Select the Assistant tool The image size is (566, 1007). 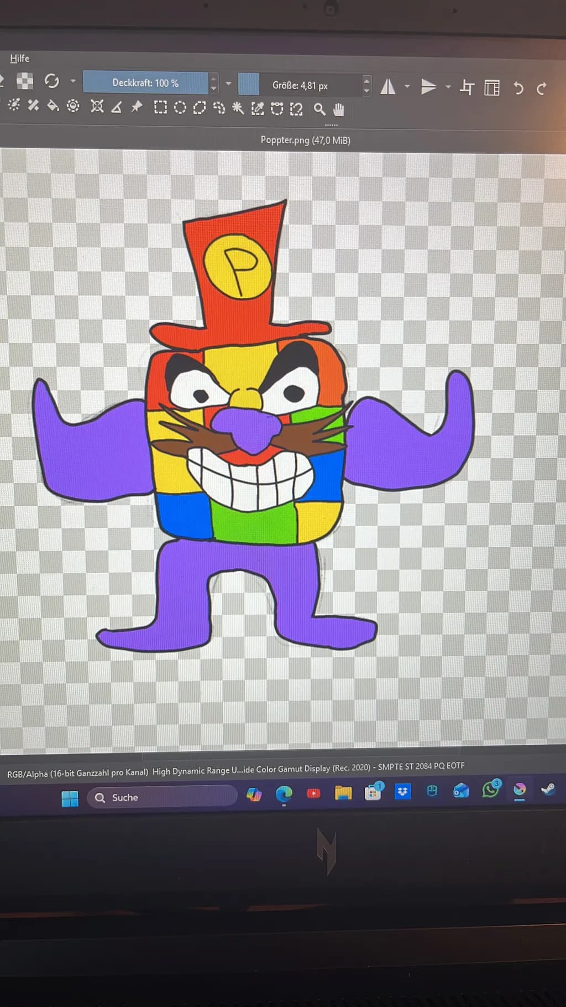[97, 106]
